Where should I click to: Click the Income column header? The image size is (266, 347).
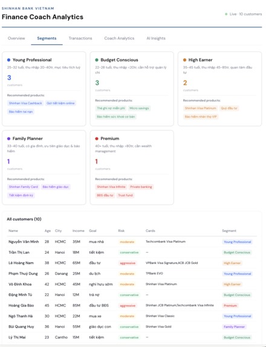pos(79,231)
